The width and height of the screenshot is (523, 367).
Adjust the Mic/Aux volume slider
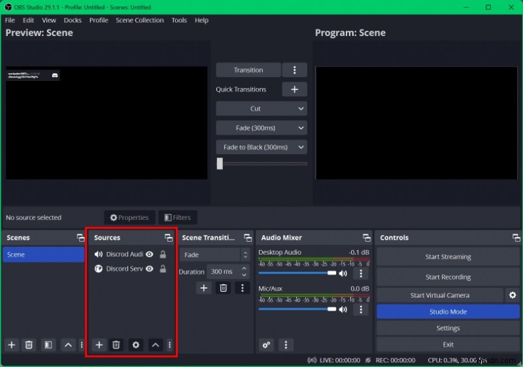point(297,309)
